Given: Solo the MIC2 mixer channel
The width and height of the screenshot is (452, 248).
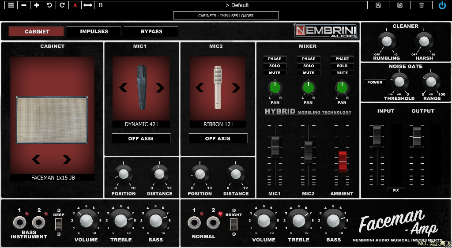Looking at the screenshot, I should (x=309, y=66).
